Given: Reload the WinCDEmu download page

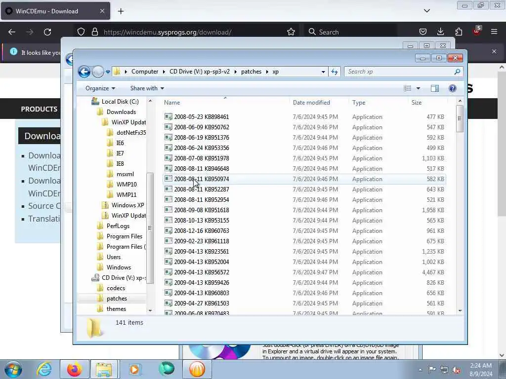Looking at the screenshot, I should [47, 32].
